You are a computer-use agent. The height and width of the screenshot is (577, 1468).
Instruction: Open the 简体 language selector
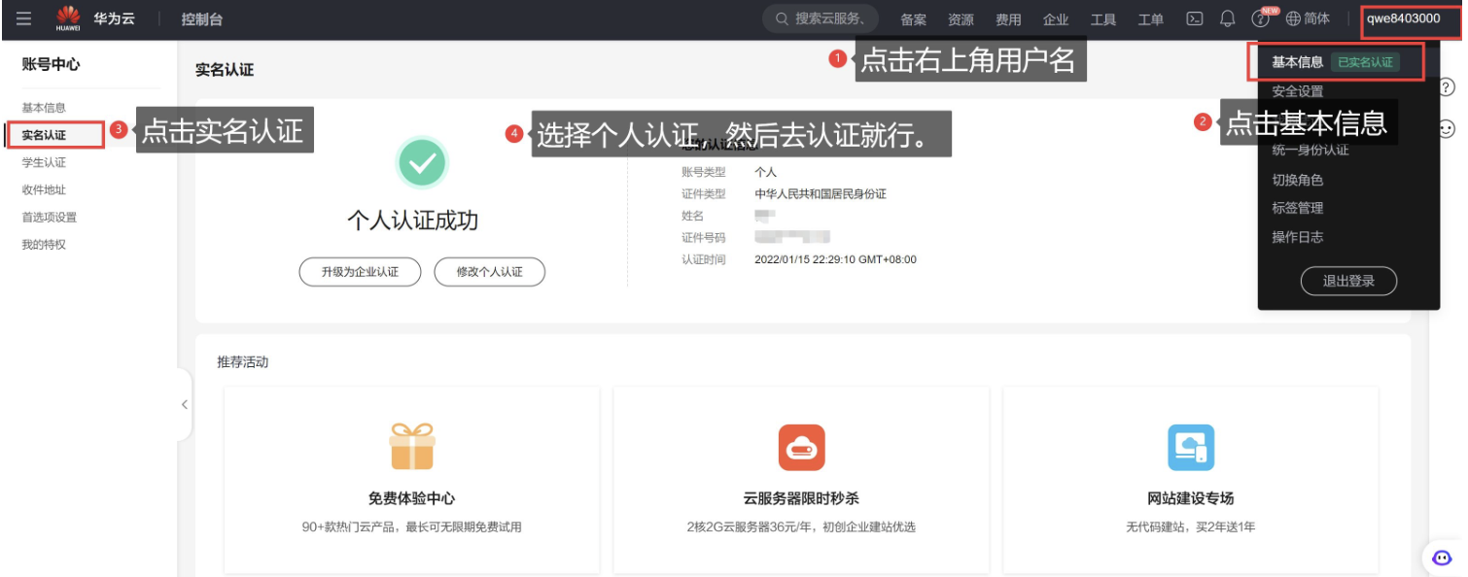(1308, 18)
